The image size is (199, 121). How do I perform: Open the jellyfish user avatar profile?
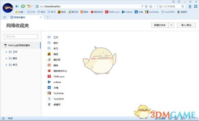point(8,8)
